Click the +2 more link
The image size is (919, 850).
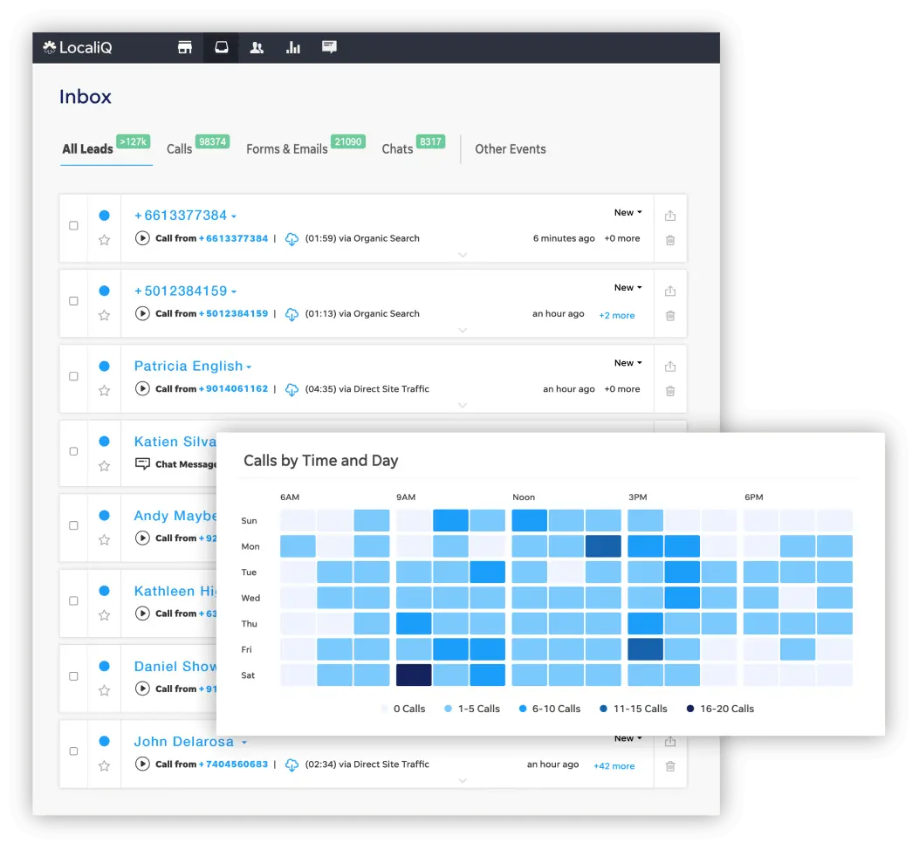[x=616, y=315]
